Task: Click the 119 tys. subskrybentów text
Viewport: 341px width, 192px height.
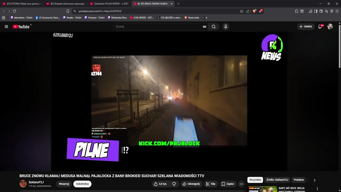Action: click(x=40, y=186)
